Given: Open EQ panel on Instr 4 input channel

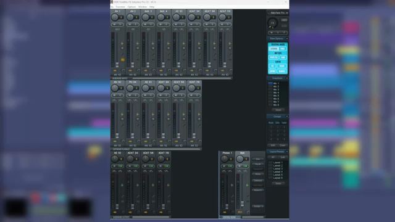Looking at the screenshot, I should click(x=168, y=60).
